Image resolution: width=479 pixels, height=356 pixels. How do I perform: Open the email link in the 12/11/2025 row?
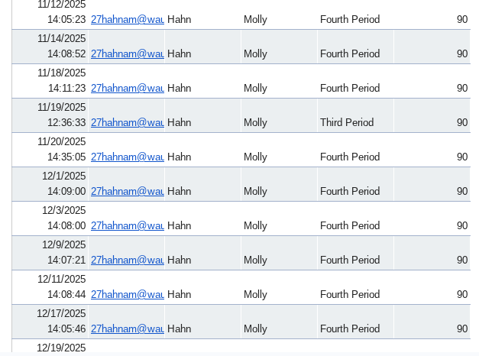[x=127, y=295]
